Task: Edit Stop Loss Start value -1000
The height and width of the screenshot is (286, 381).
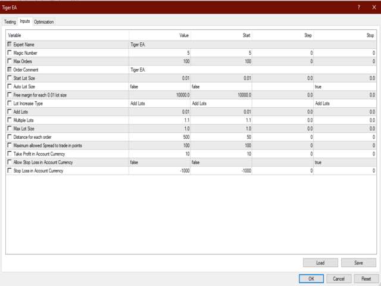Action: [x=221, y=171]
